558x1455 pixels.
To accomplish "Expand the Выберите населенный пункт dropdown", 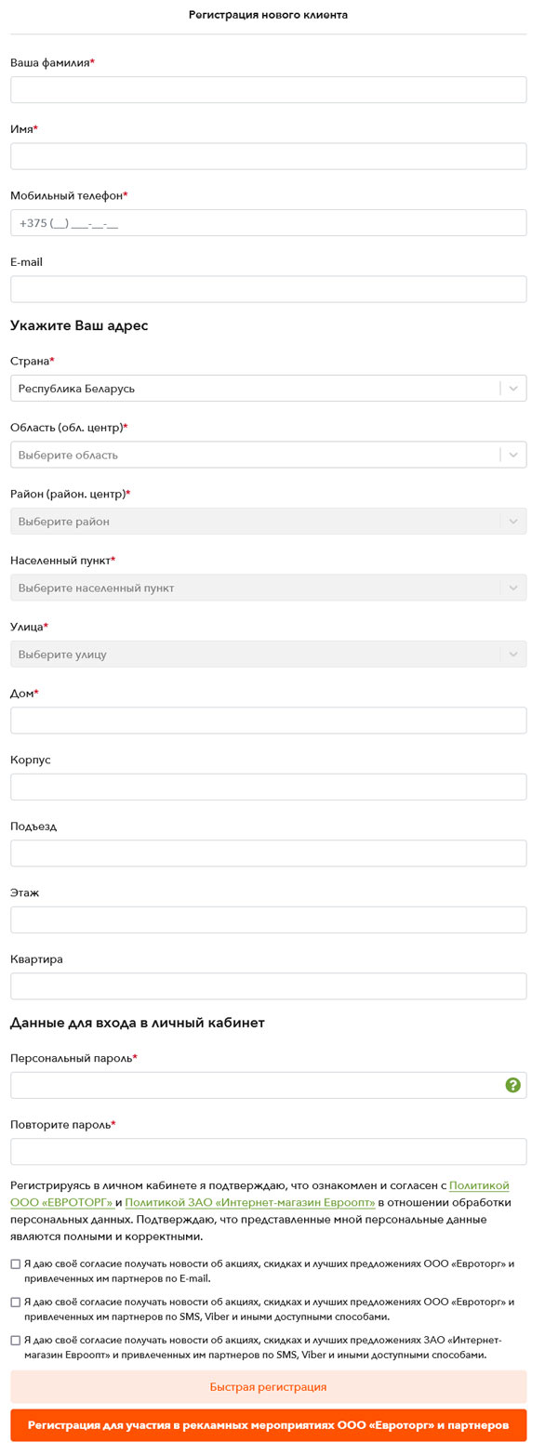I will 269,588.
